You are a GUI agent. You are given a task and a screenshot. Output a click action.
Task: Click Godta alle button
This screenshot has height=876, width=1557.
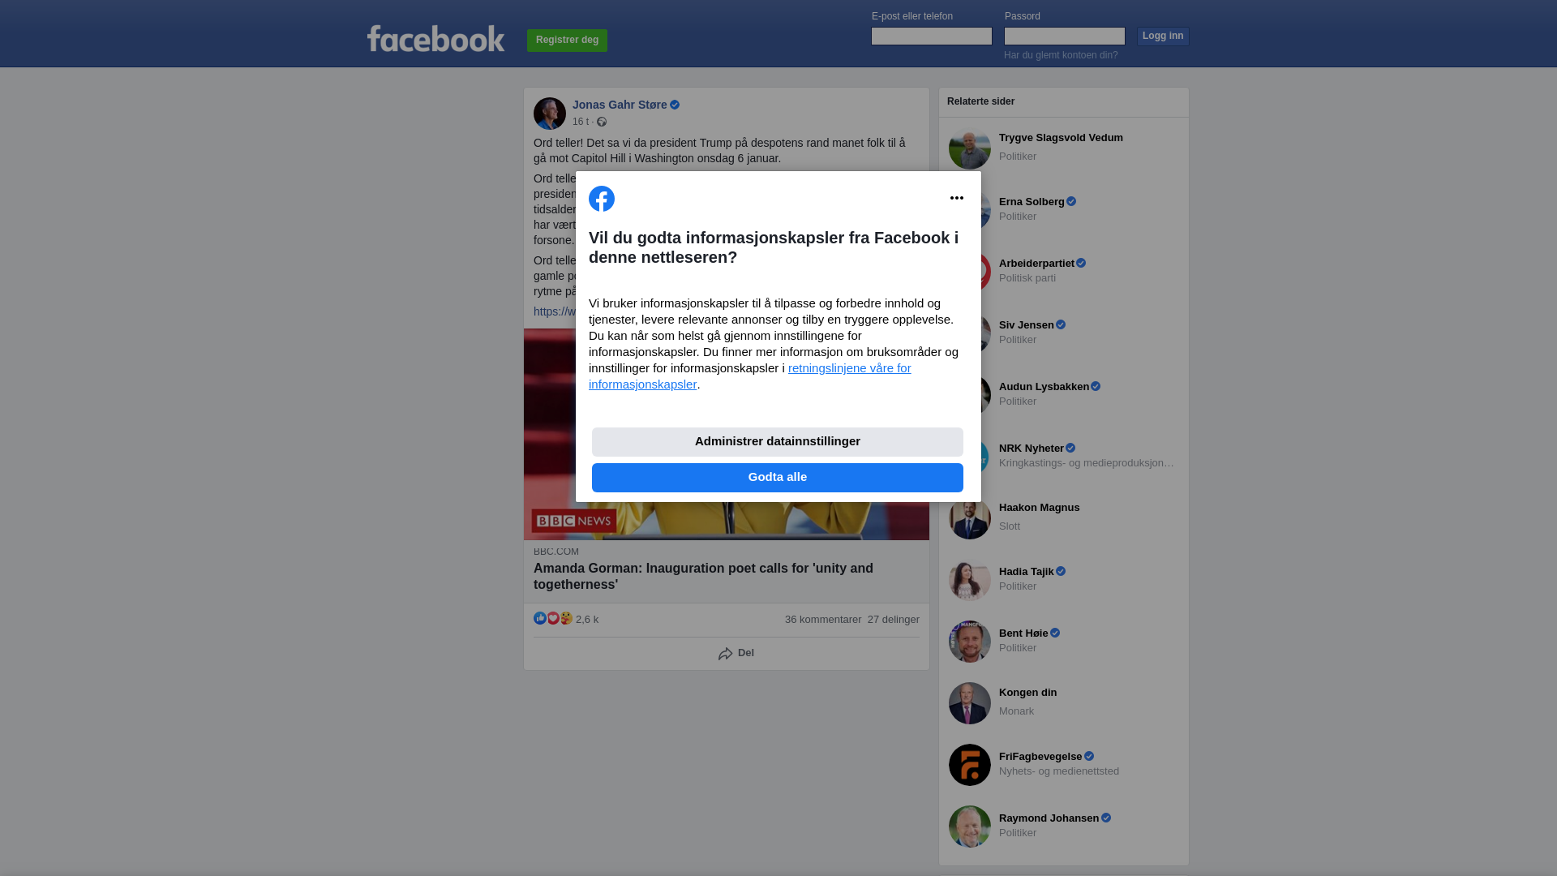point(778,478)
